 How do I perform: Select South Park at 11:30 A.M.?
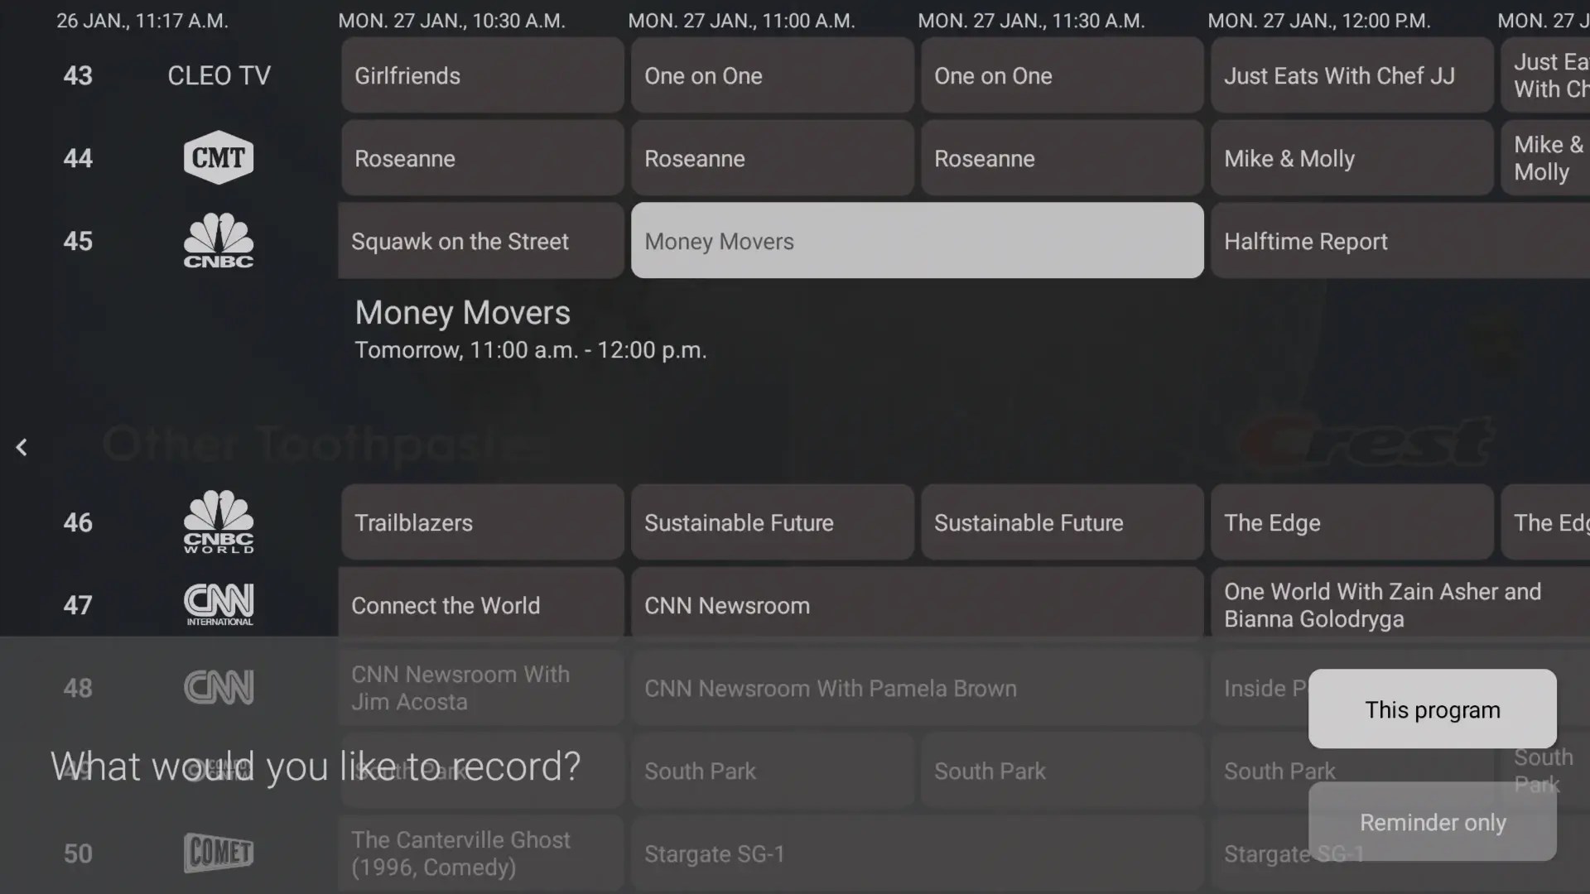[1062, 771]
